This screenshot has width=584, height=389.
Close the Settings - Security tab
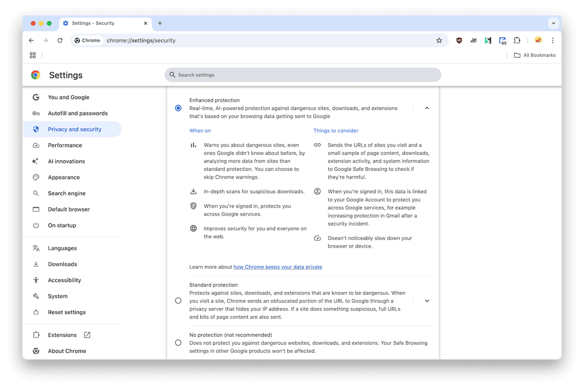click(146, 23)
